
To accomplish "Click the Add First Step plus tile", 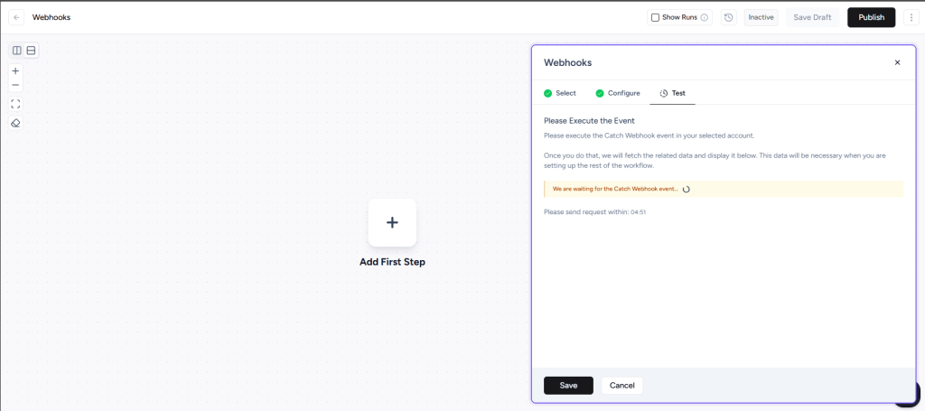I will pos(392,222).
